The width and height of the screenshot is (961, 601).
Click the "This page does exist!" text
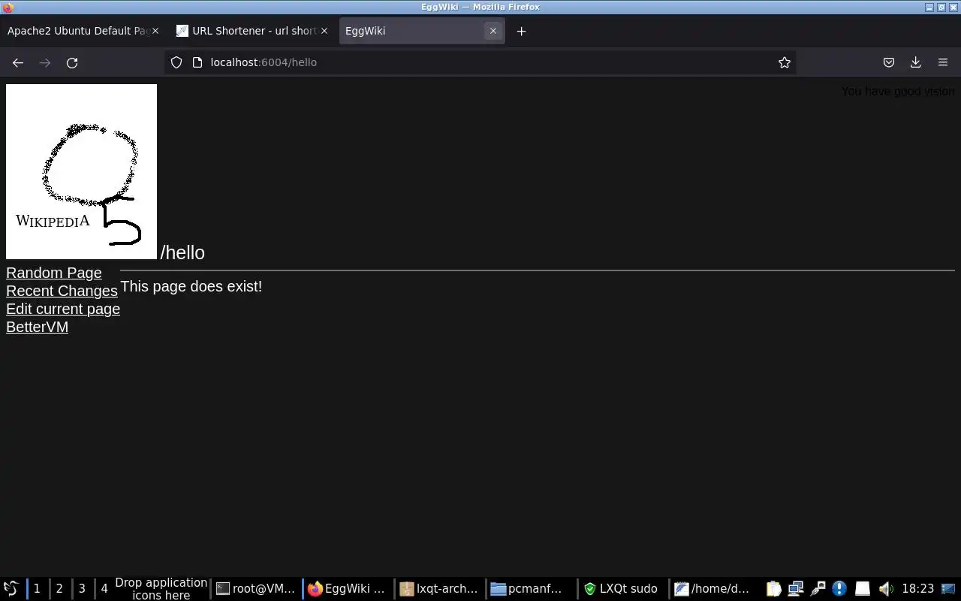(x=191, y=286)
